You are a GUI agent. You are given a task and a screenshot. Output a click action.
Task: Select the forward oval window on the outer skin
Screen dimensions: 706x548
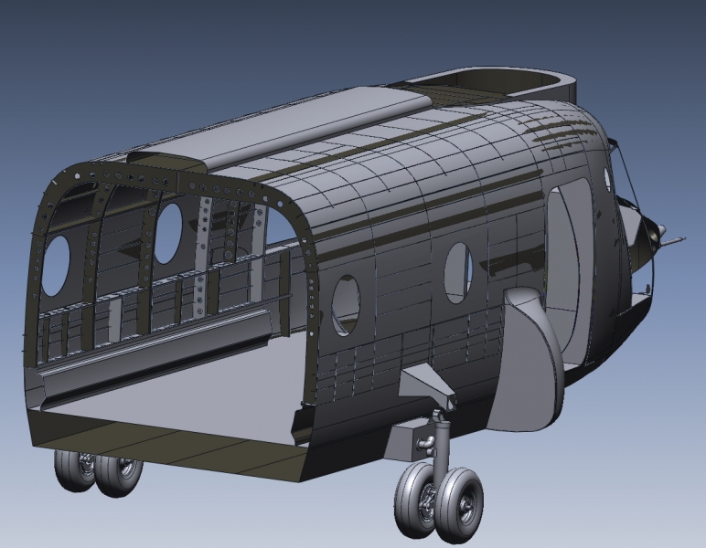pyautogui.click(x=458, y=270)
